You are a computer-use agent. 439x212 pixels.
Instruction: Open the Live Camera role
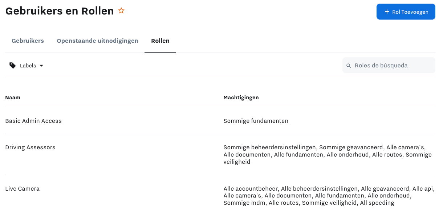(x=22, y=189)
